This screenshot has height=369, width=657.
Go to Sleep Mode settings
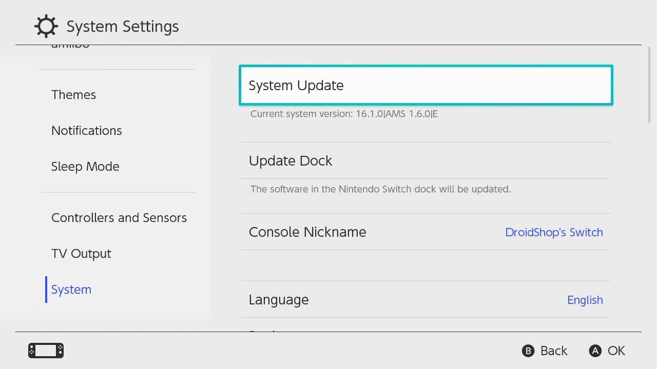click(85, 167)
